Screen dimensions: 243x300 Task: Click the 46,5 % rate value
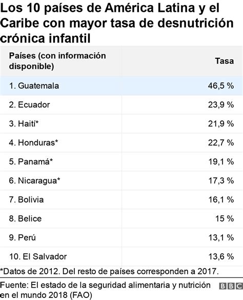[x=221, y=85]
